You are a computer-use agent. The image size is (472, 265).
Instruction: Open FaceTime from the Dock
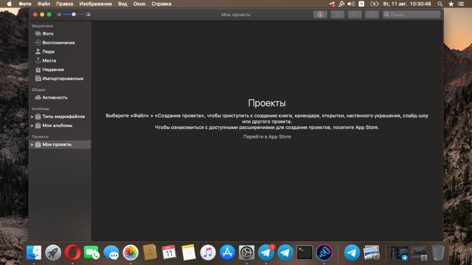point(91,253)
